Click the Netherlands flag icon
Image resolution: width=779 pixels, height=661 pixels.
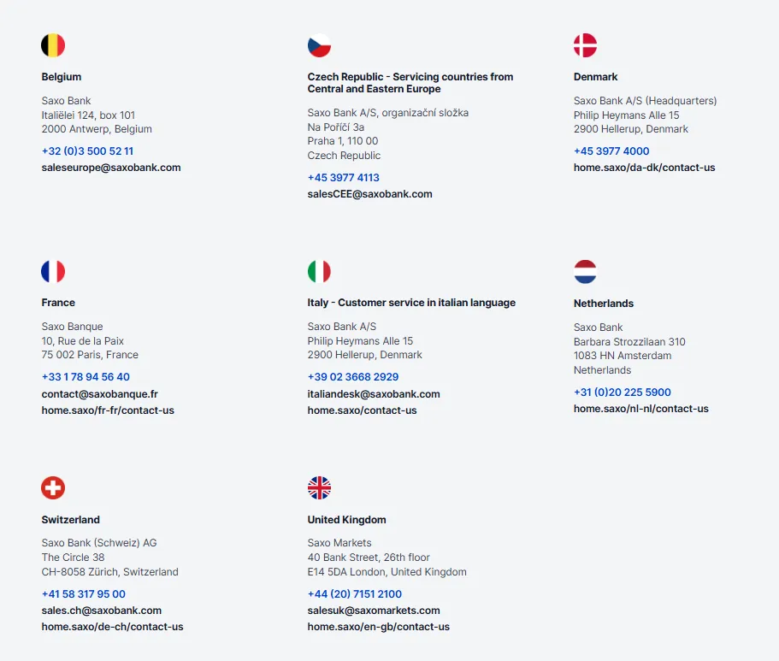(585, 272)
